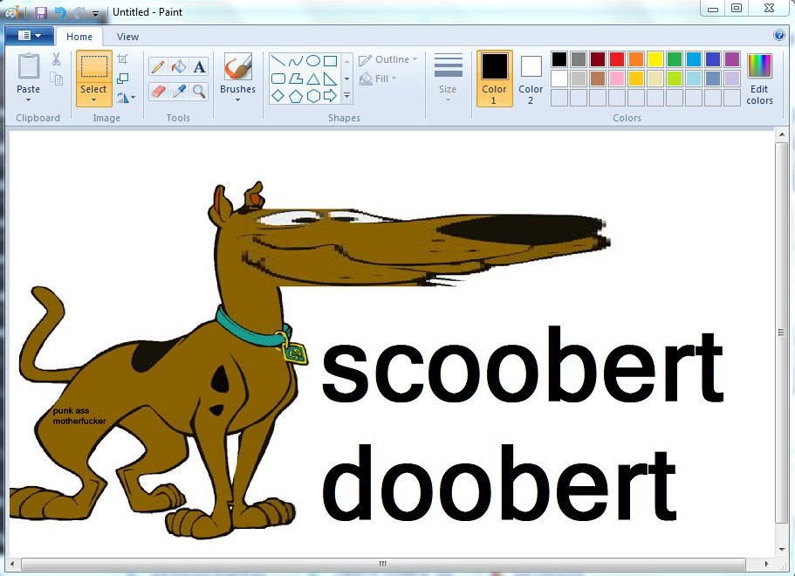
Task: Pick the black color swatch
Action: [559, 59]
